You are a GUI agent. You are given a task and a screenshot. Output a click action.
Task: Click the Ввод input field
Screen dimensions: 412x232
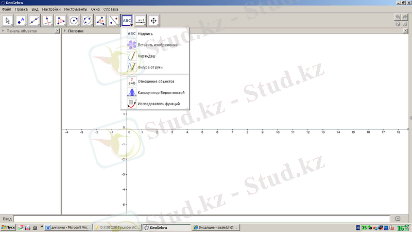click(201, 219)
